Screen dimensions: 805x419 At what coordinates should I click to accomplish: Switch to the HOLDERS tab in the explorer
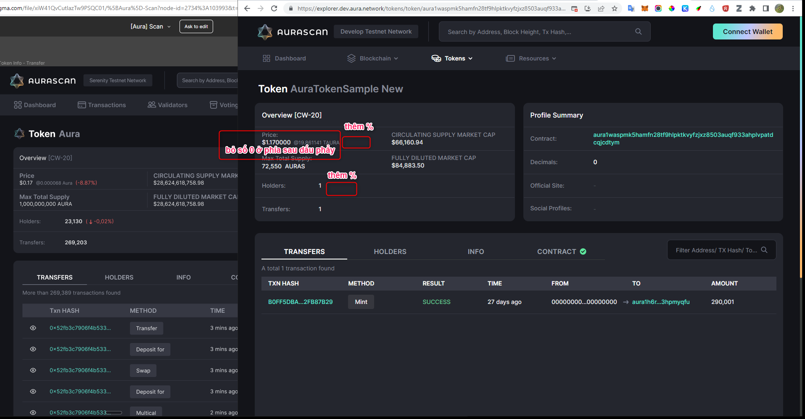click(390, 251)
